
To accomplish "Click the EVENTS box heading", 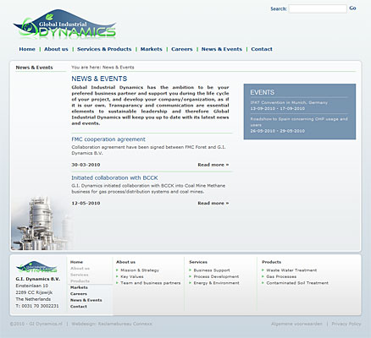I will coord(263,92).
